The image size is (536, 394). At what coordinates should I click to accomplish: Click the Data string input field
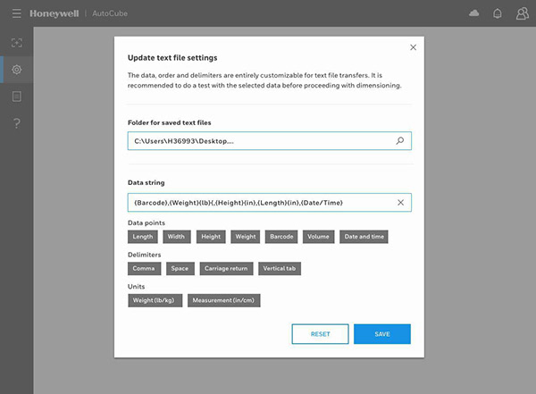pos(270,203)
